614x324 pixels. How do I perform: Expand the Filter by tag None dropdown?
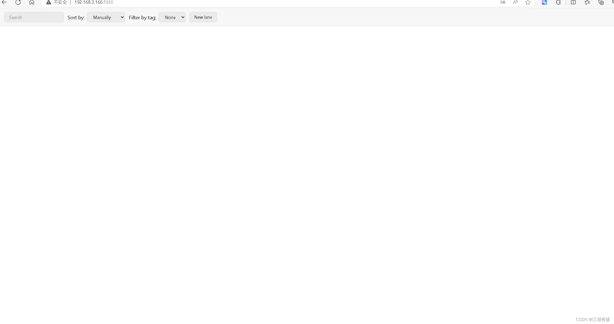pos(172,17)
